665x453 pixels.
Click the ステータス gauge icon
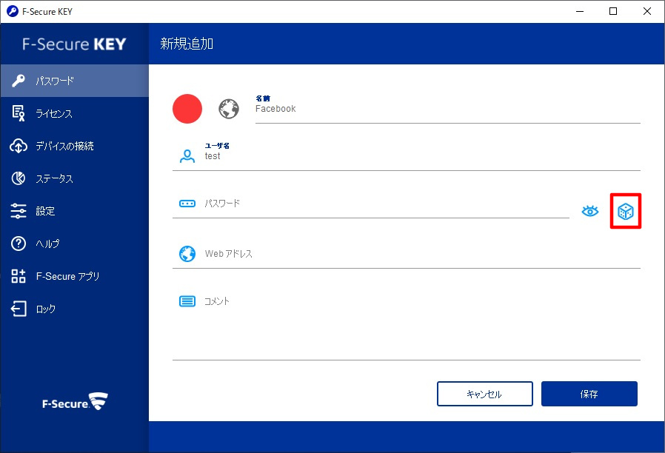19,178
